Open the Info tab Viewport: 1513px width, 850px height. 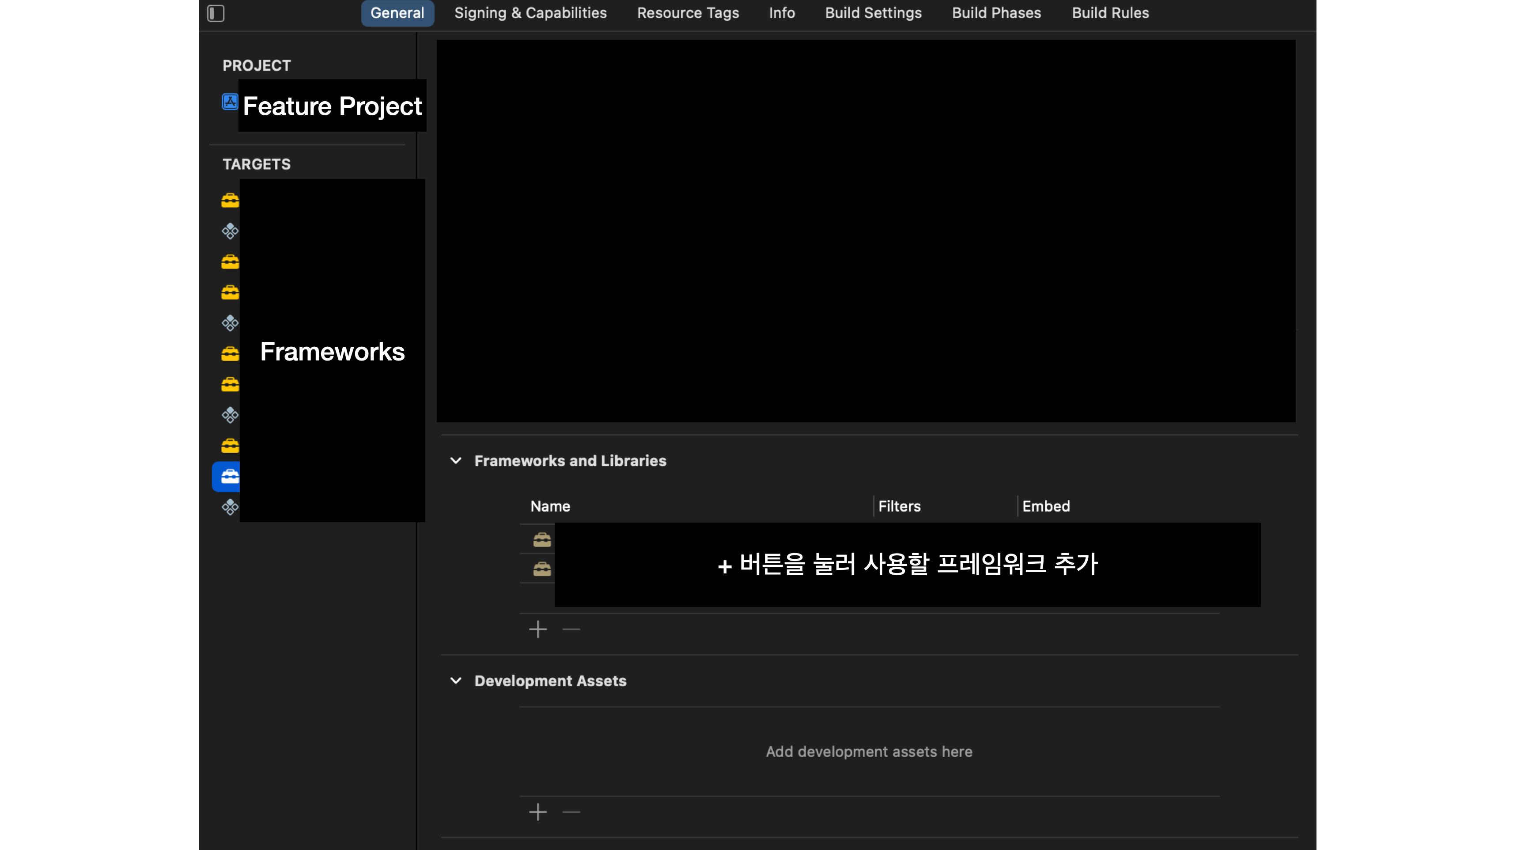782,13
